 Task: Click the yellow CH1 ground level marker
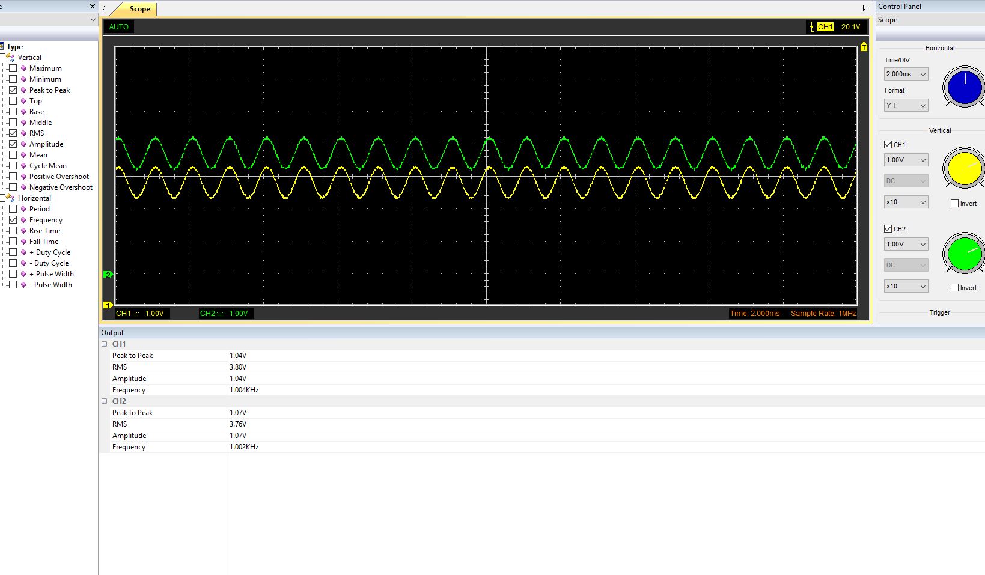108,305
